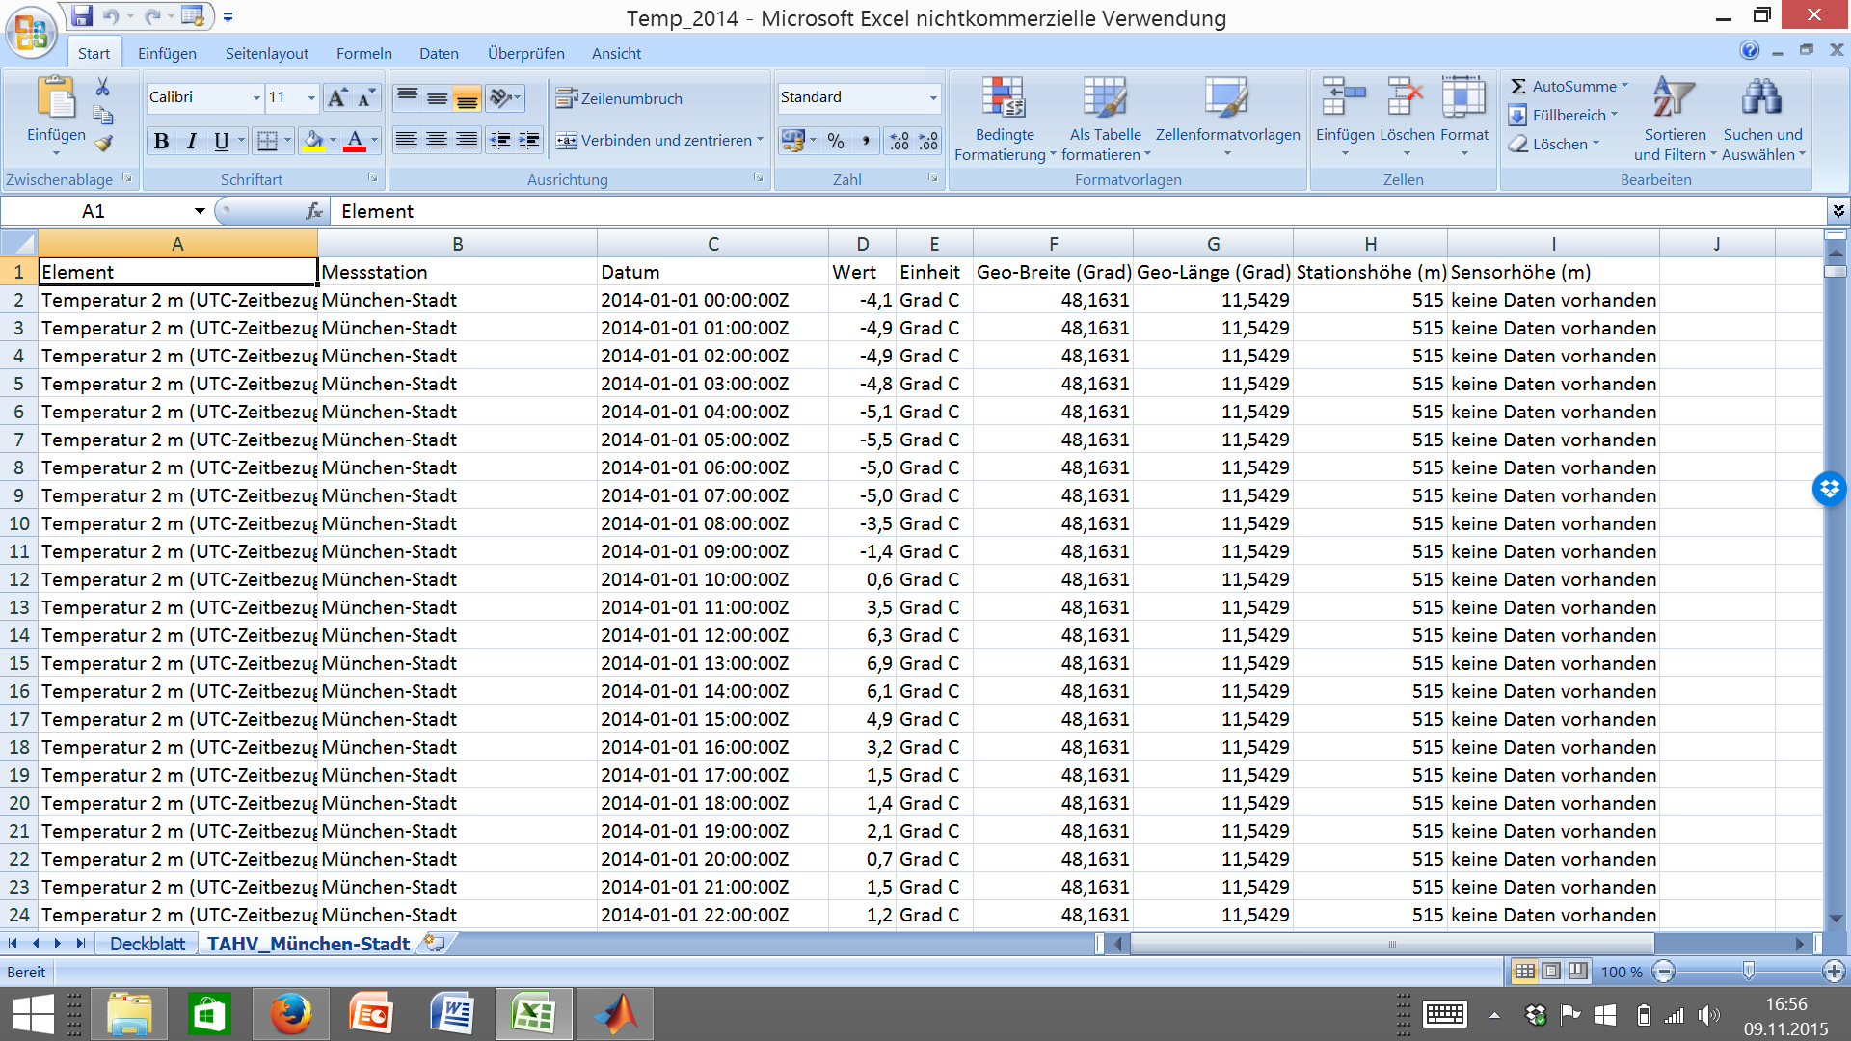Click the Füllbereich button
1851x1041 pixels.
tap(1562, 116)
